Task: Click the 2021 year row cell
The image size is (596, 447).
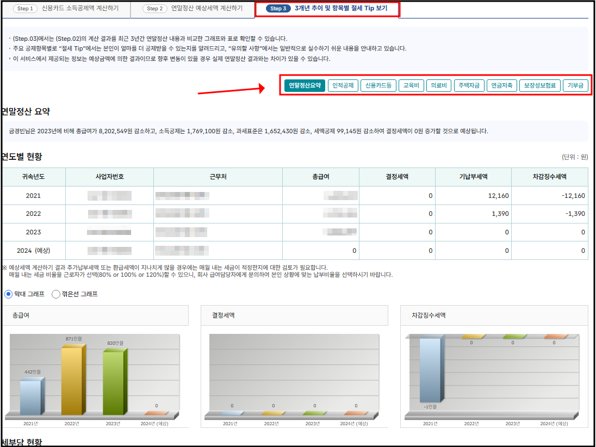Action: [x=34, y=196]
